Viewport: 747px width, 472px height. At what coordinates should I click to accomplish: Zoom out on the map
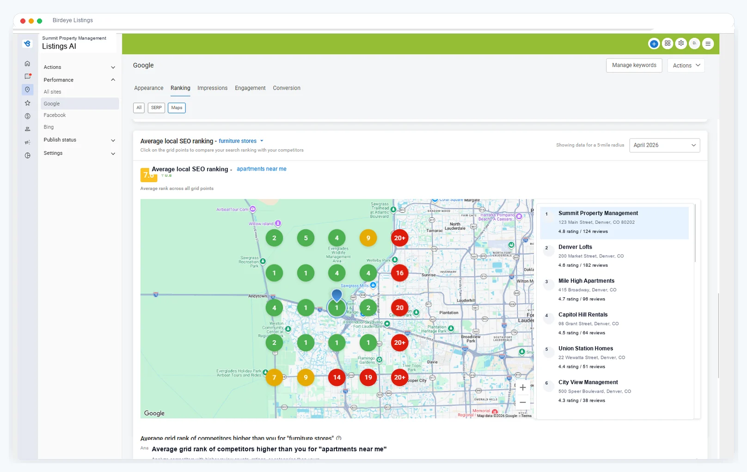523,402
